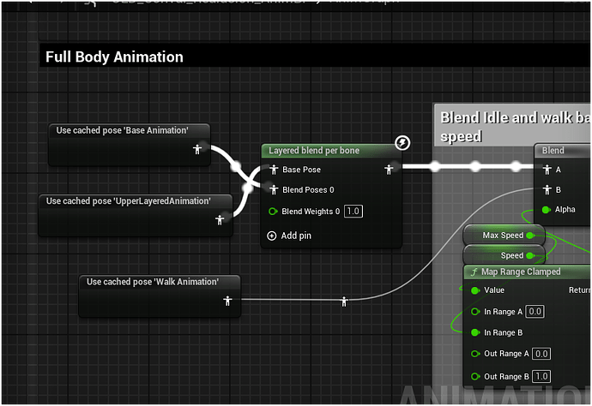Viewport: 592px width, 406px height.
Task: Select the Blend node title
Action: (x=553, y=151)
